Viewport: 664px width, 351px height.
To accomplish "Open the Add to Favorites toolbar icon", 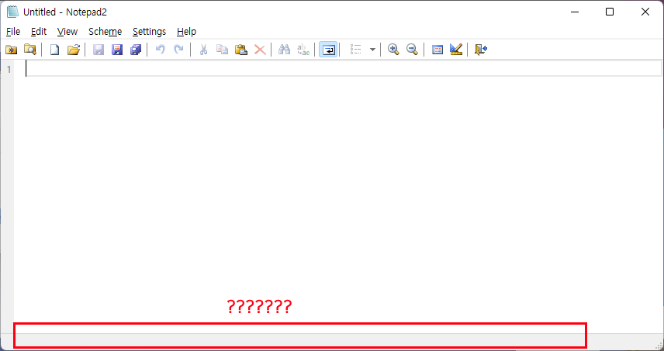I will (11, 50).
